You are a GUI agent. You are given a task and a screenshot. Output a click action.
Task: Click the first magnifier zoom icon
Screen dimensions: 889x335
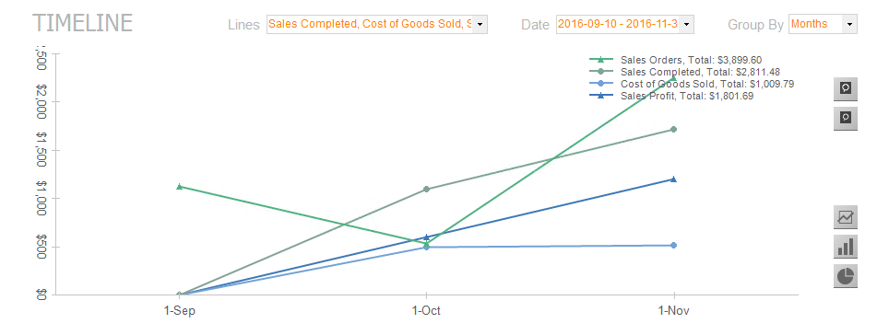(846, 88)
